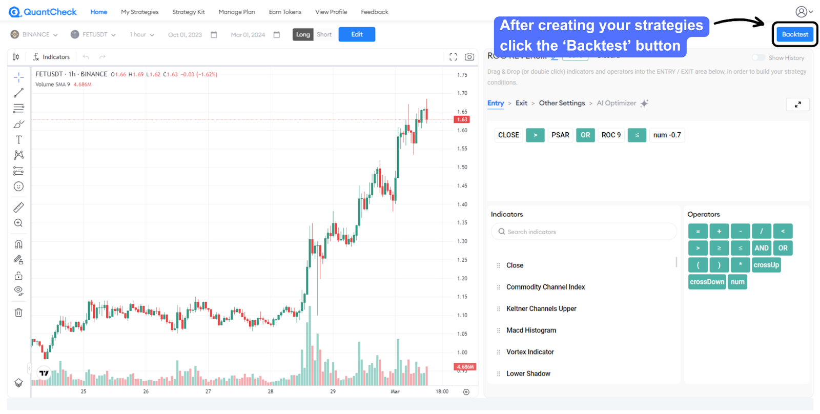The width and height of the screenshot is (820, 414).
Task: Pick the ruler measure tool
Action: [18, 207]
